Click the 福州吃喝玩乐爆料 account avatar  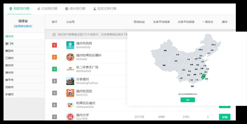coord(70,57)
